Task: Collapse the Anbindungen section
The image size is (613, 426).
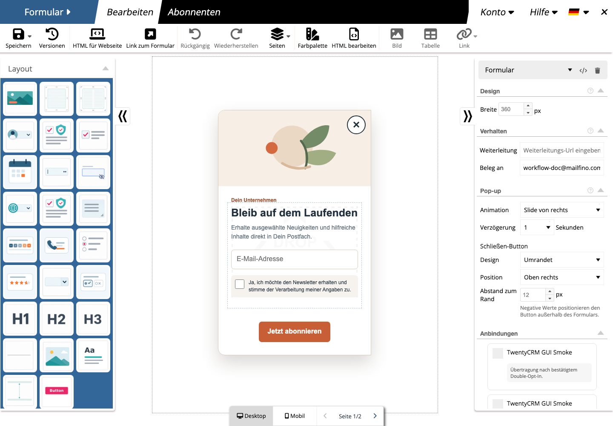Action: click(601, 333)
